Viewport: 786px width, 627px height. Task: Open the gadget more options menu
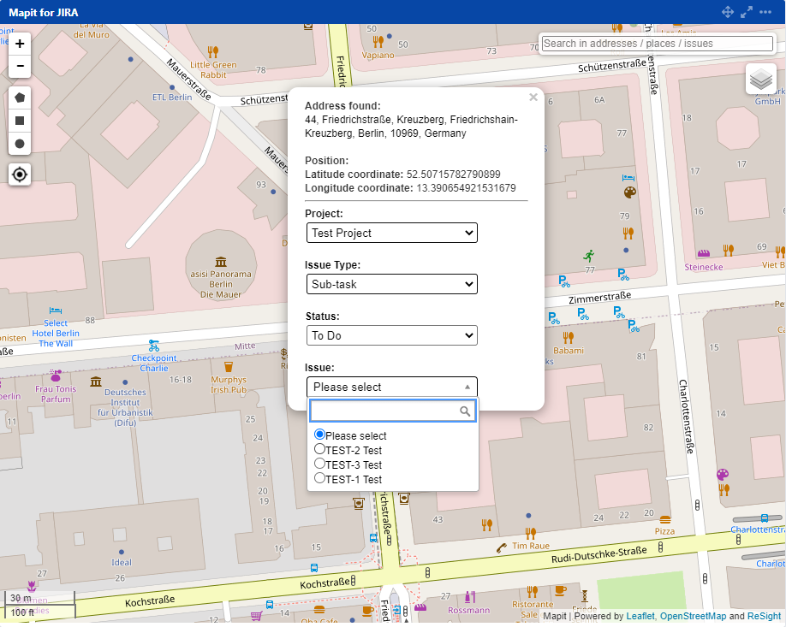766,12
